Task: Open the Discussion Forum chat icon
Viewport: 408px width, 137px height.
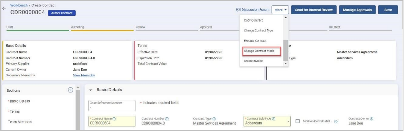Action: click(238, 10)
